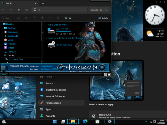Screen dimensions: 167x125
Task: Open a new Explorer tab with plus
Action: pyautogui.click(x=43, y=3)
